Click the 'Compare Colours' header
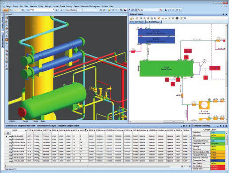 pos(210,130)
